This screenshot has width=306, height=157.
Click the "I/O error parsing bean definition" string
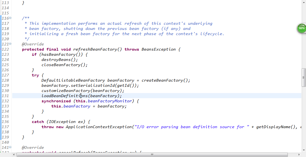pos(192,127)
